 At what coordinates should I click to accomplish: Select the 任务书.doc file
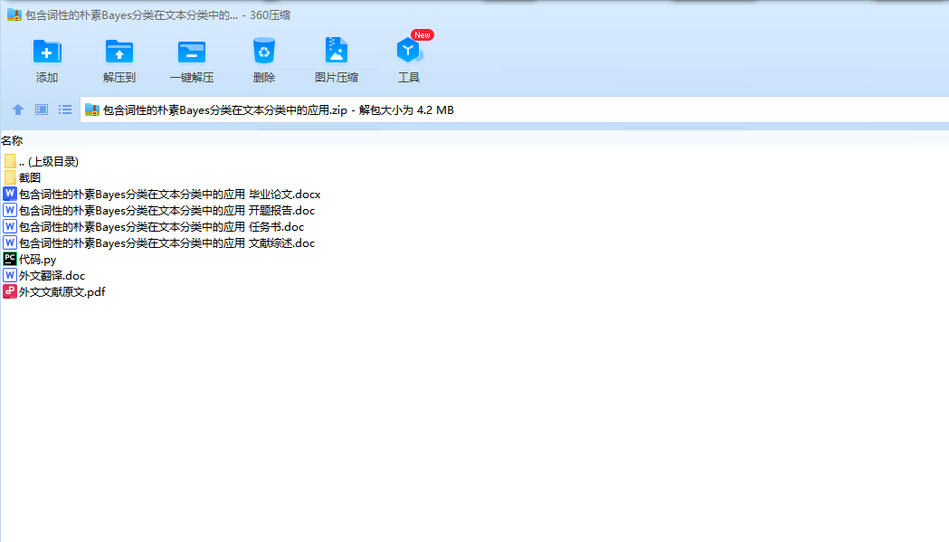pos(154,226)
